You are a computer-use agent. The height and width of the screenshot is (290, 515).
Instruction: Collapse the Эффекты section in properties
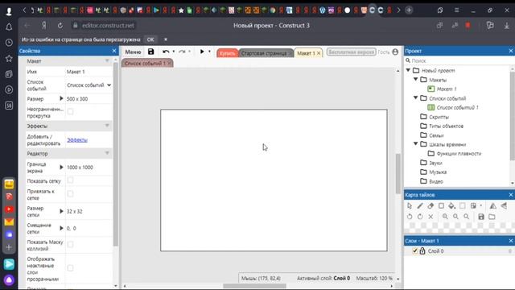pyautogui.click(x=107, y=126)
